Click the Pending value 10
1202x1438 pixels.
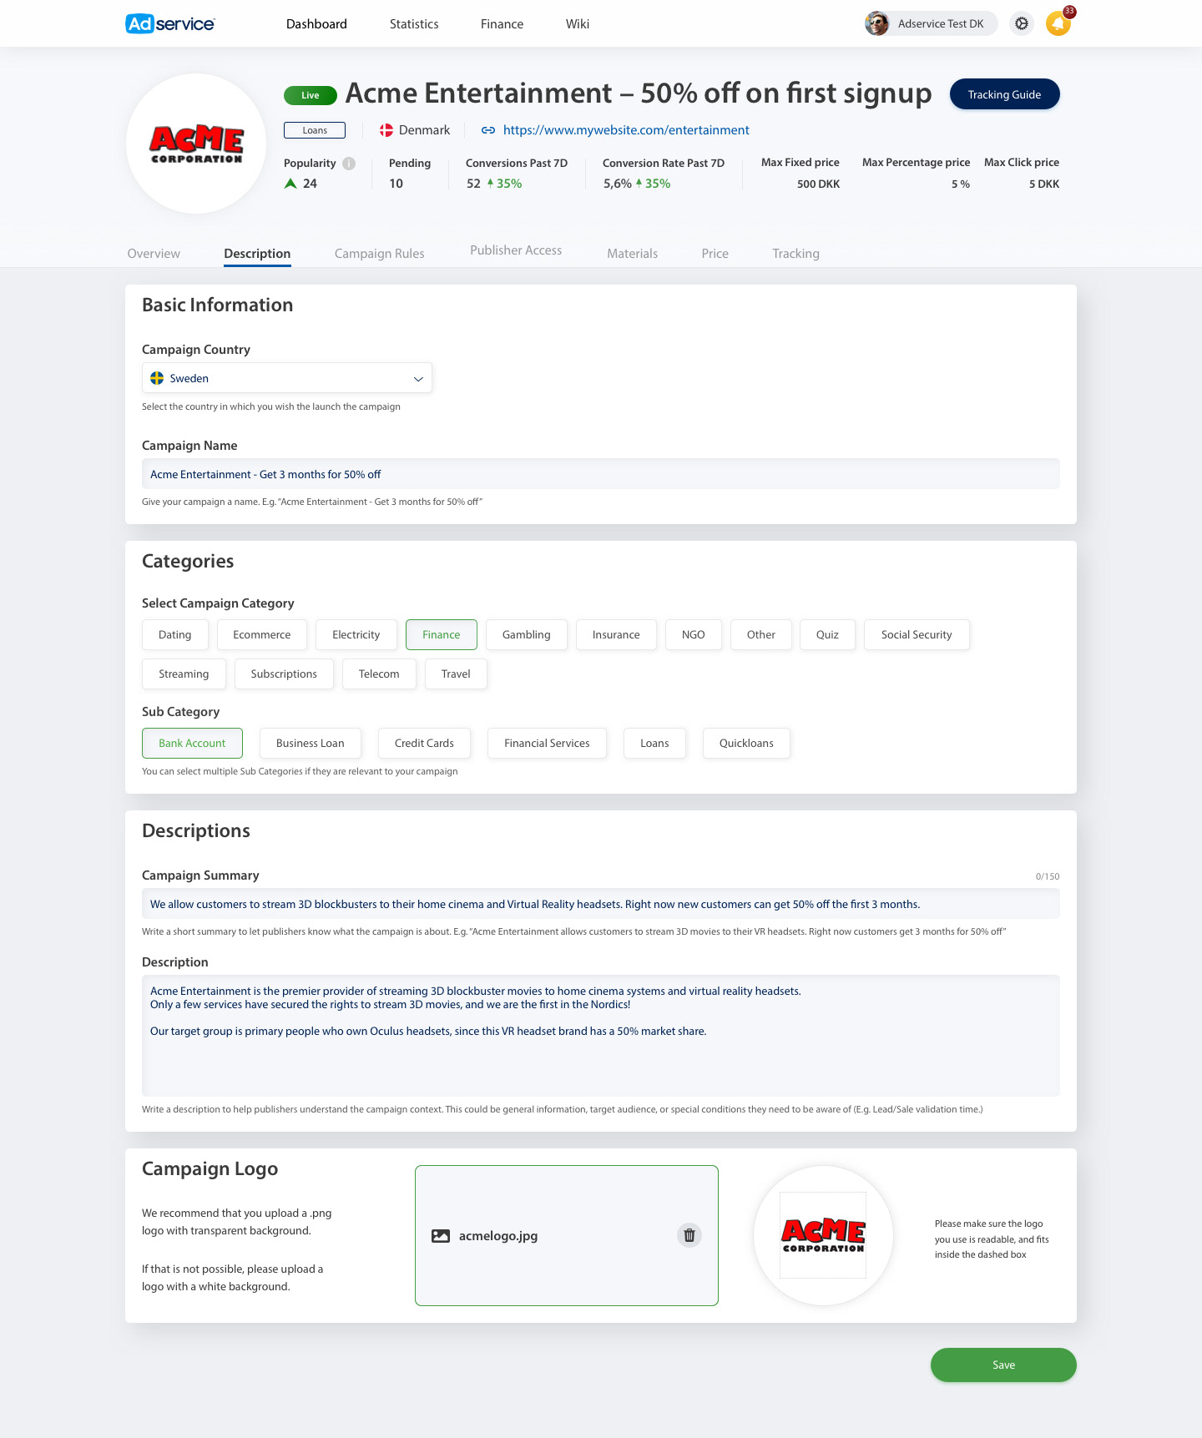tap(396, 184)
